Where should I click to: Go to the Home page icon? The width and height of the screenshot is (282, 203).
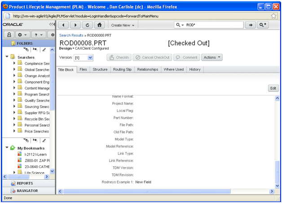pyautogui.click(x=100, y=25)
